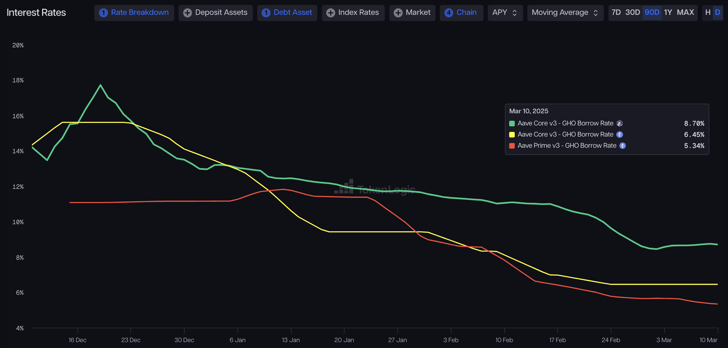Image resolution: width=728 pixels, height=348 pixels.
Task: Choose the 1Y time range
Action: point(668,12)
